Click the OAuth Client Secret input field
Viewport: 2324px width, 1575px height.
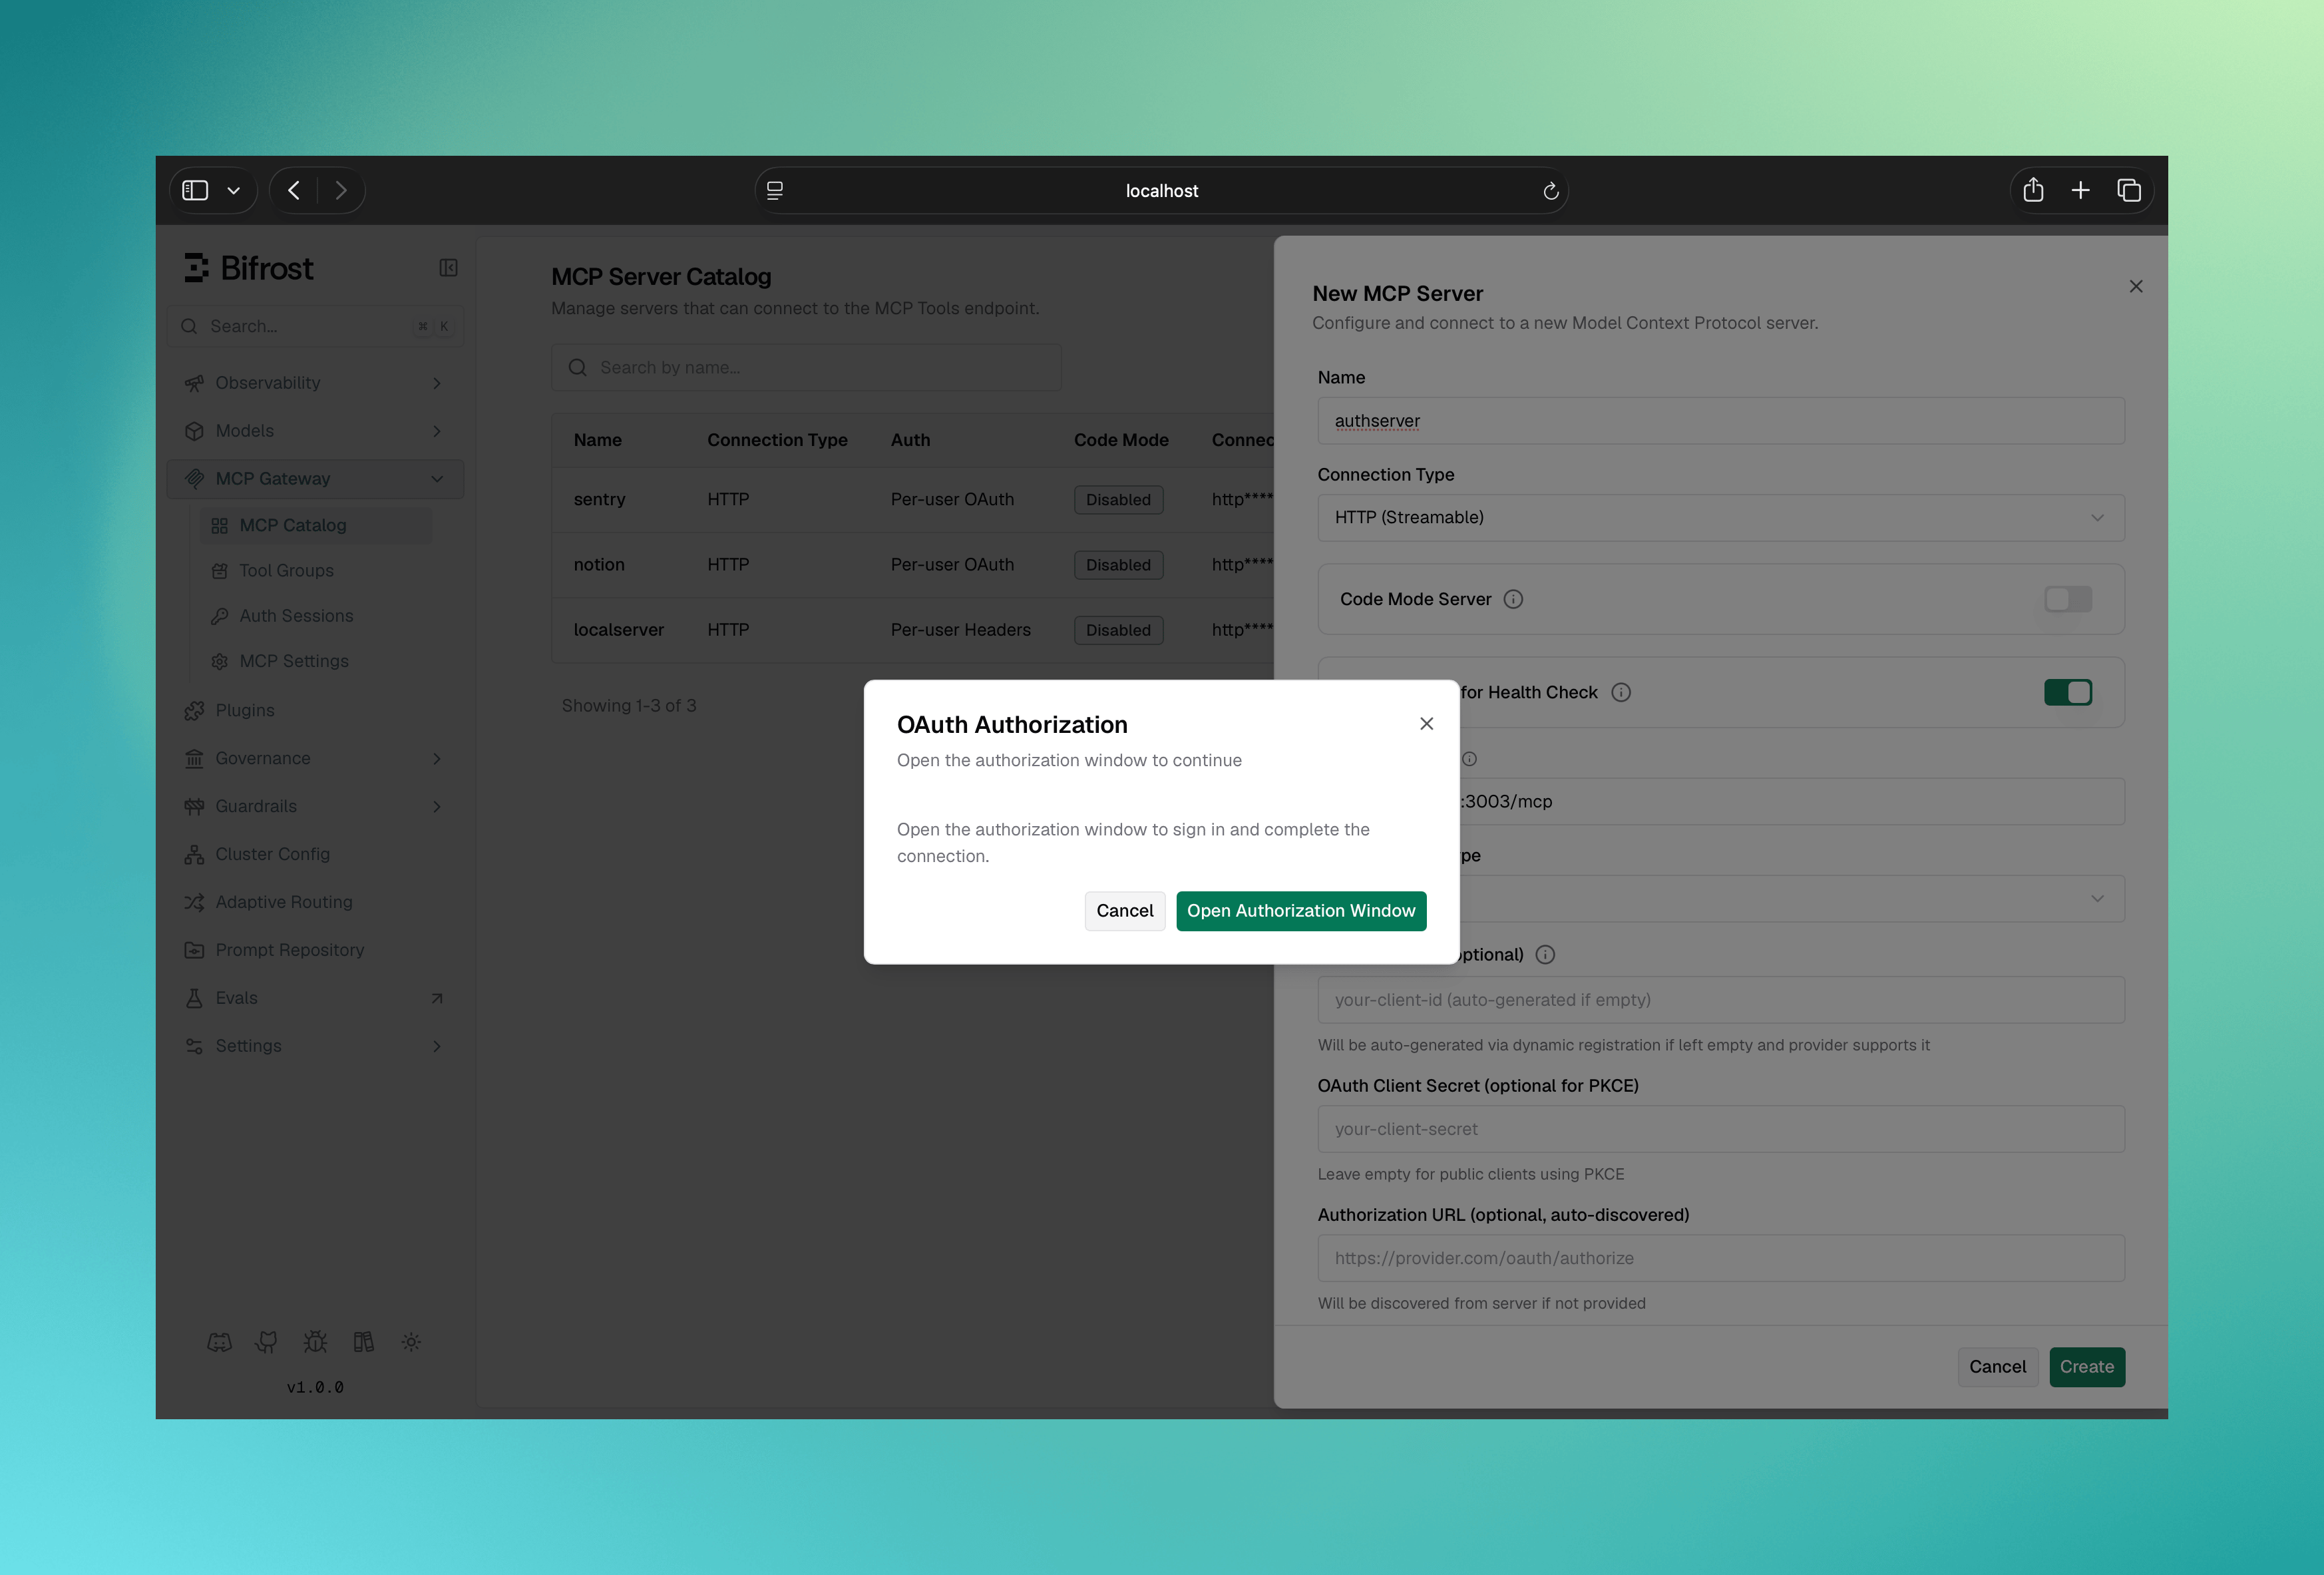(1721, 1129)
